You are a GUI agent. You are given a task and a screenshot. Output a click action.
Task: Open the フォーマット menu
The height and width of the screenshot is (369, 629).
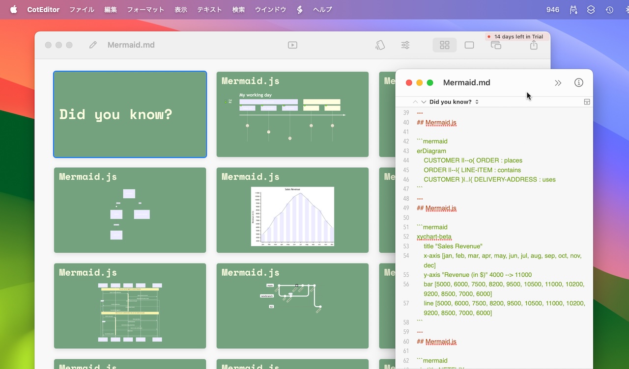tap(145, 9)
